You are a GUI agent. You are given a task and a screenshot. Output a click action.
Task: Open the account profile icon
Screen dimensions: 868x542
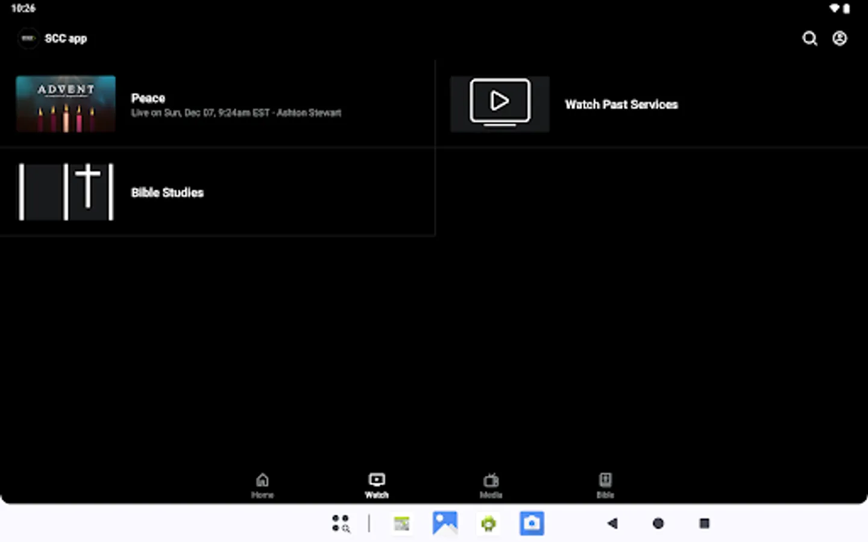[839, 39]
